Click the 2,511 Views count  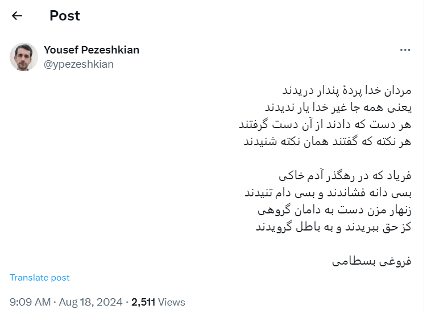[158, 302]
